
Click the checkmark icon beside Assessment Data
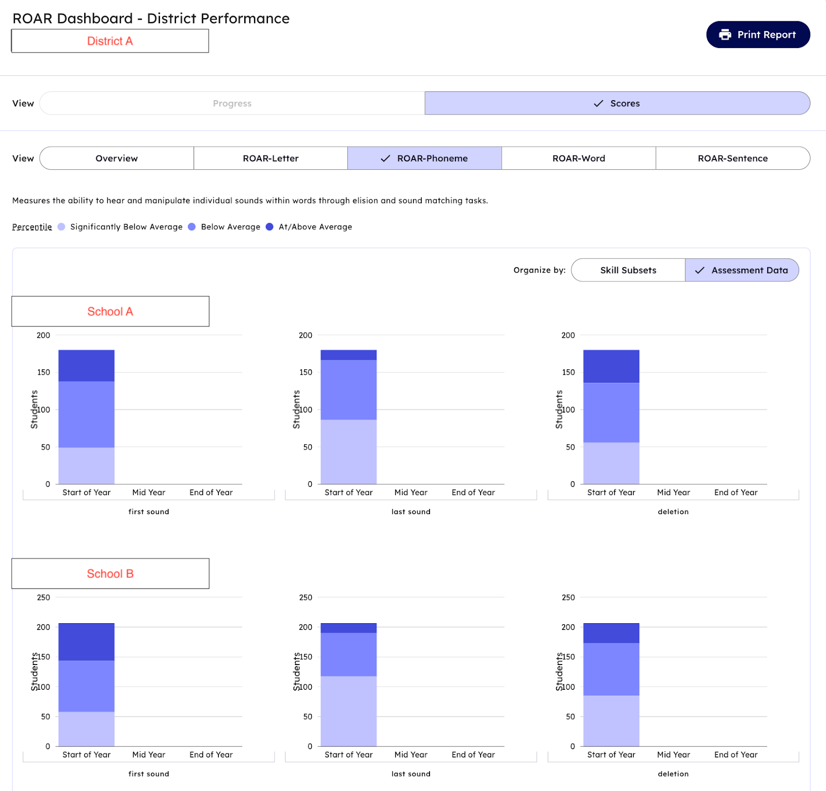click(700, 271)
